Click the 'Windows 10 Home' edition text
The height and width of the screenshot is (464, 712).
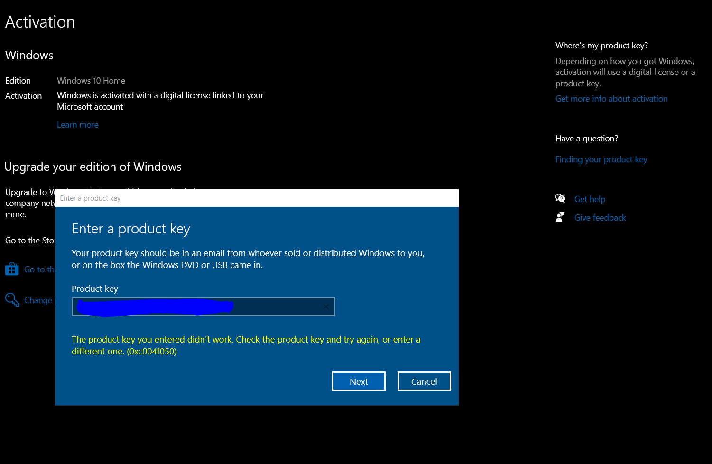click(x=91, y=81)
